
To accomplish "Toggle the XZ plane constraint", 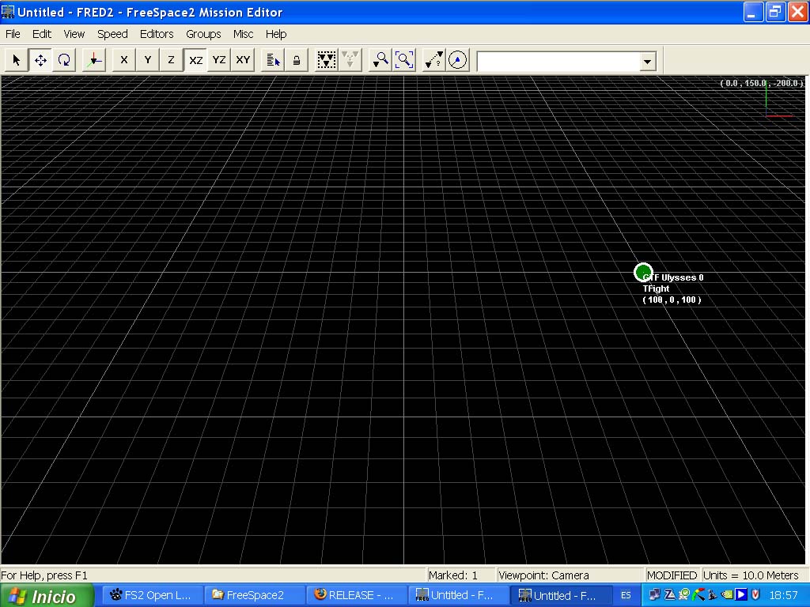I will point(195,60).
